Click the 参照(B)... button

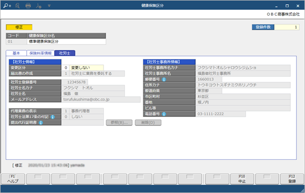click(119, 123)
